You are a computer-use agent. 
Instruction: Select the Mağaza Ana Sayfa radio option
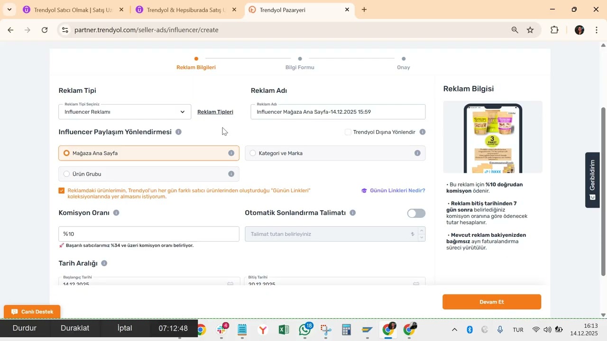pos(149,153)
